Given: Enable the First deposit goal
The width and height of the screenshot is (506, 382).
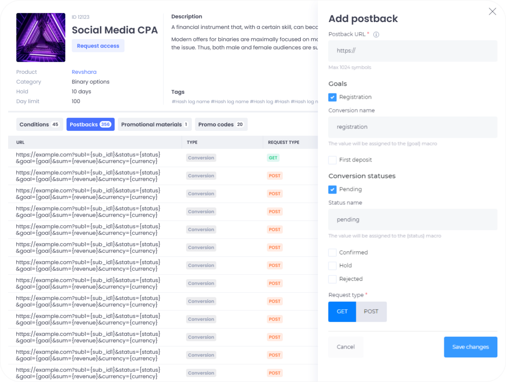Looking at the screenshot, I should click(x=332, y=160).
